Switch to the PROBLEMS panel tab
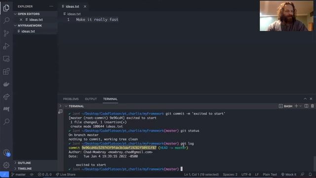Viewport: 316px width, 178px height. click(x=71, y=99)
